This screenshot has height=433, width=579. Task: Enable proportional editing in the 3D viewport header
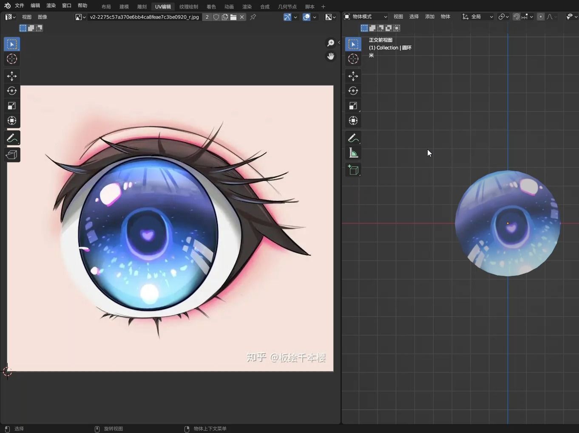pyautogui.click(x=540, y=17)
